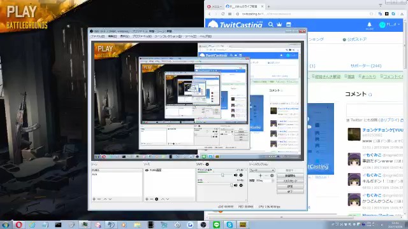The width and height of the screenshot is (408, 229).
Task: Open OBS Profile menu
Action: click(142, 36)
